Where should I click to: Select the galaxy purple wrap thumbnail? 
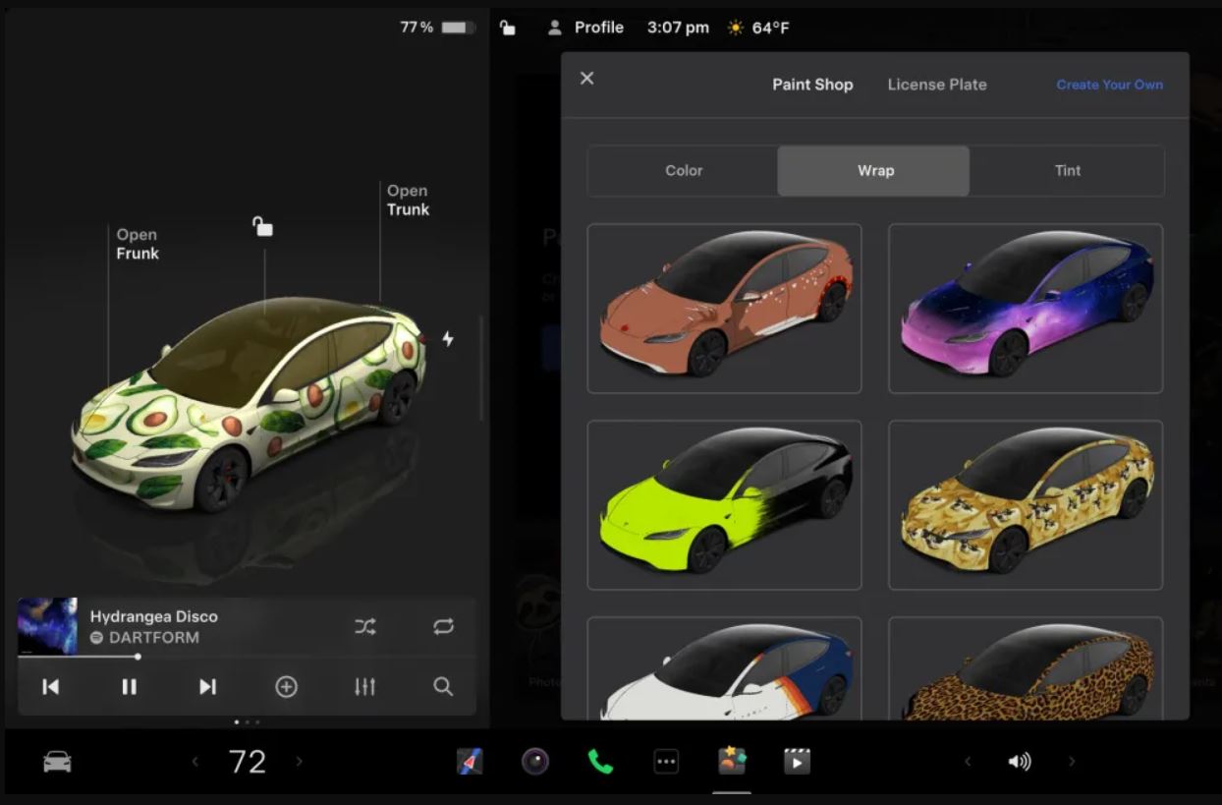coord(1025,308)
